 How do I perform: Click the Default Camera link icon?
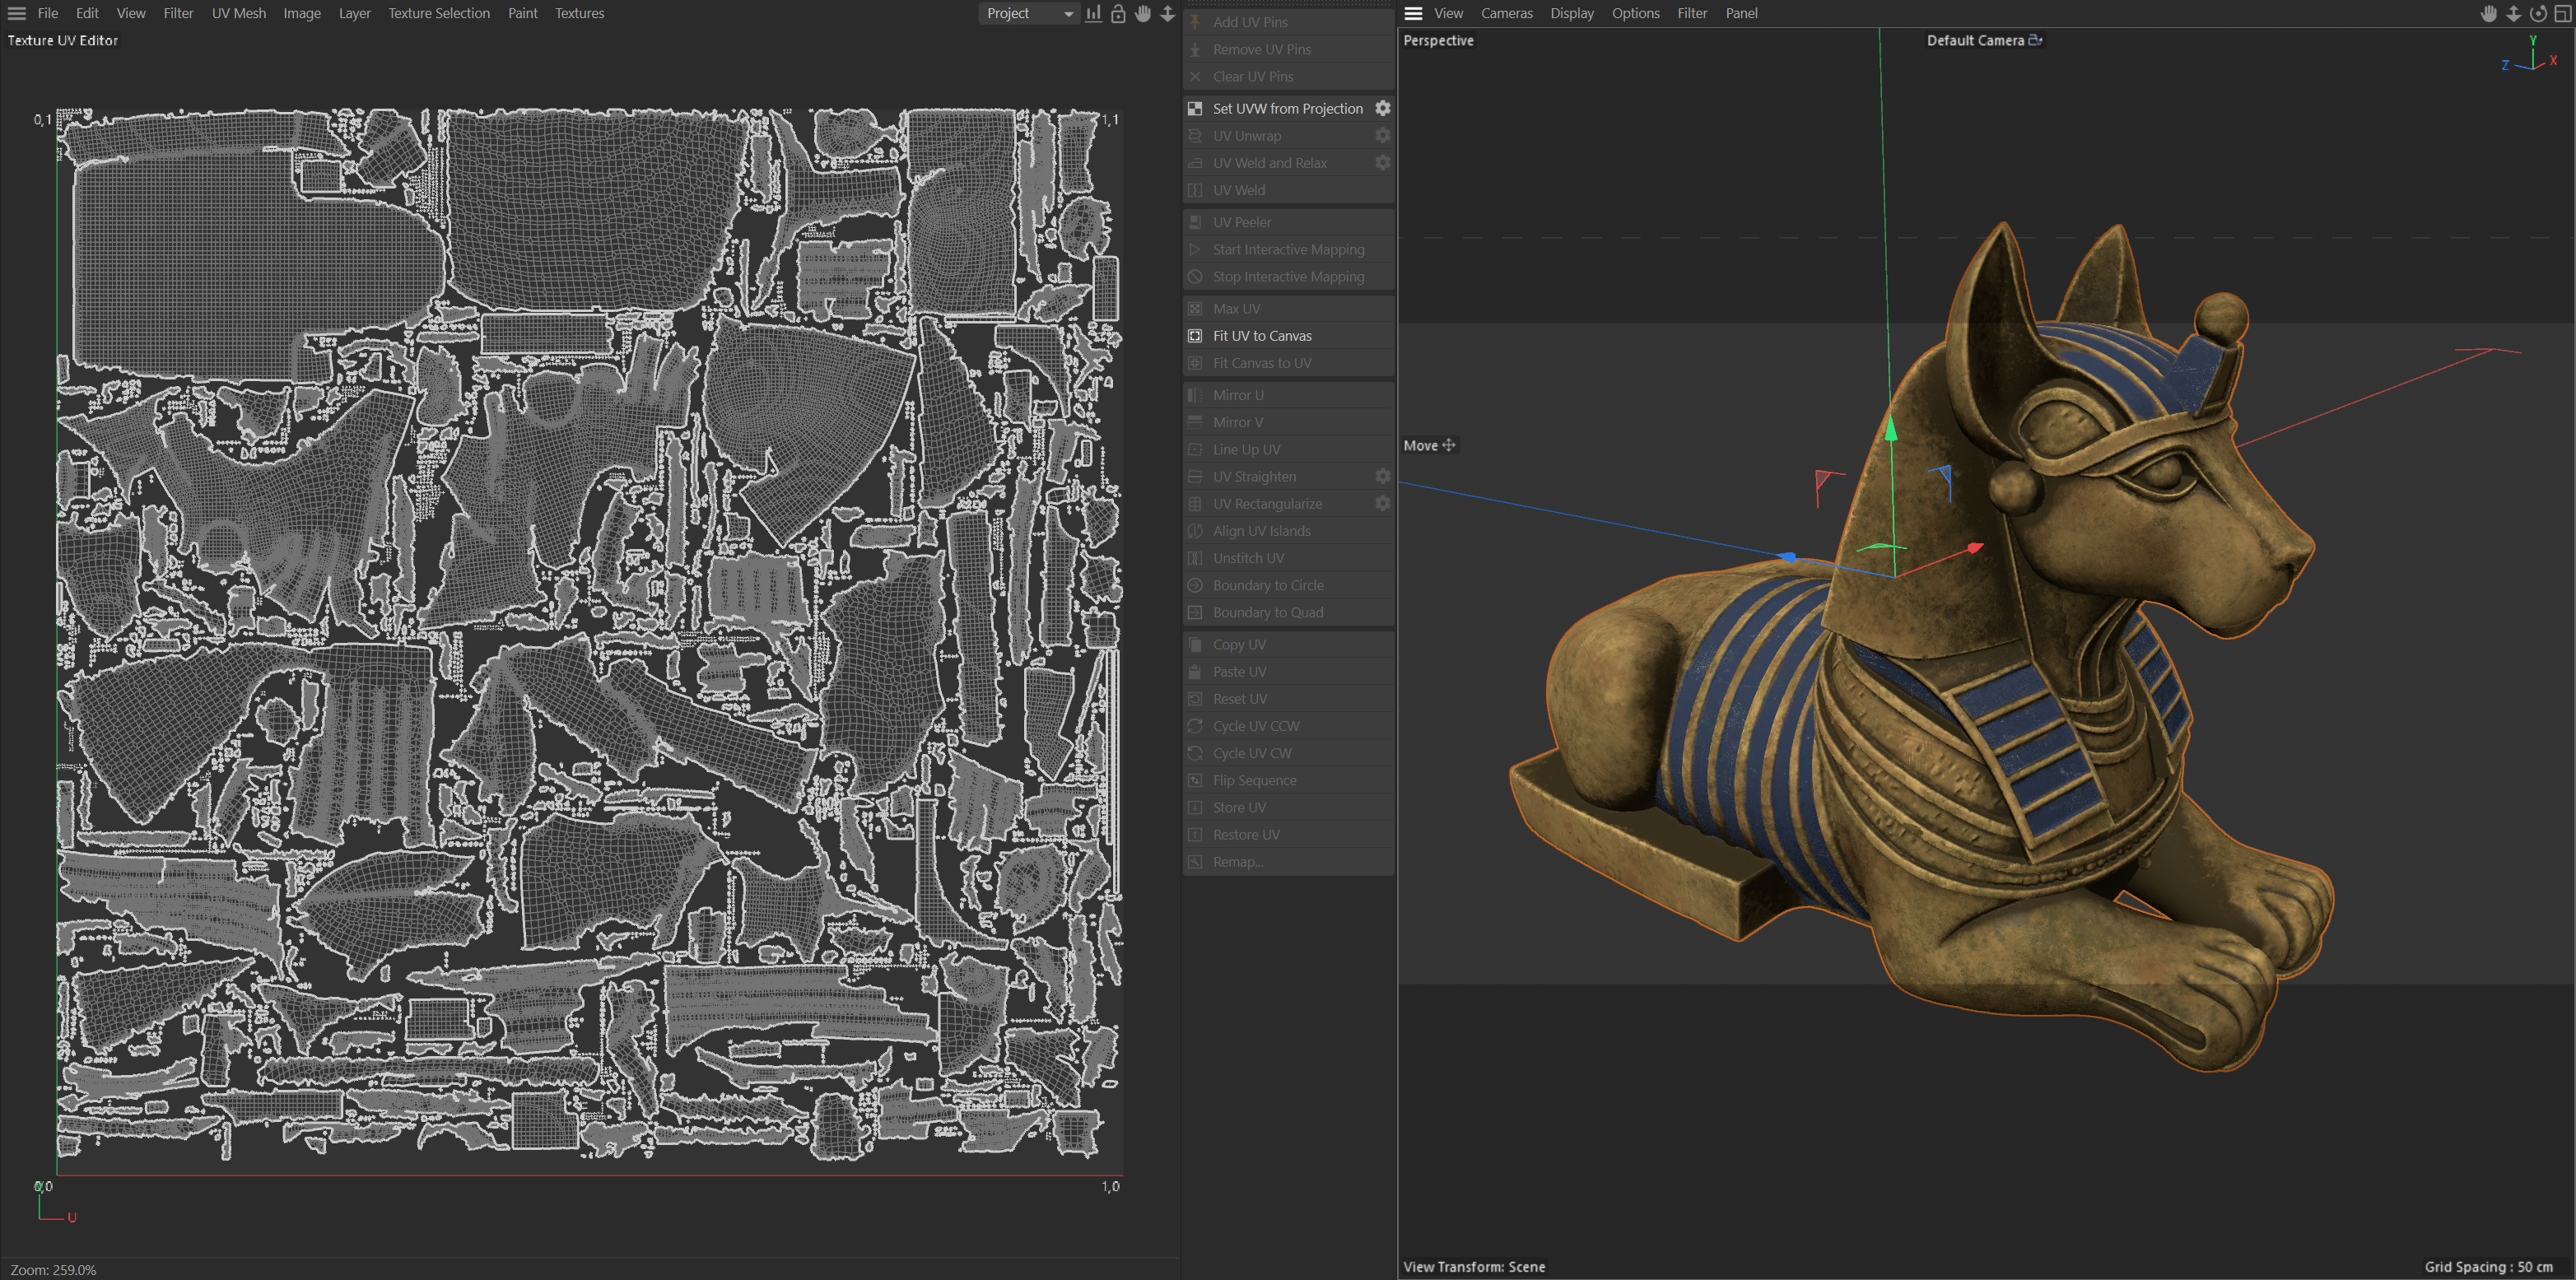pos(2035,40)
